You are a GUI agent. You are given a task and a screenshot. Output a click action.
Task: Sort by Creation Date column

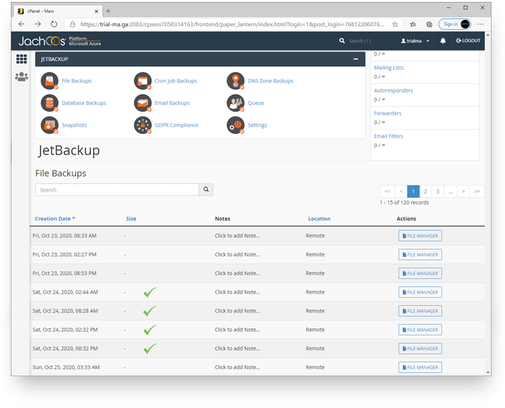pos(55,219)
